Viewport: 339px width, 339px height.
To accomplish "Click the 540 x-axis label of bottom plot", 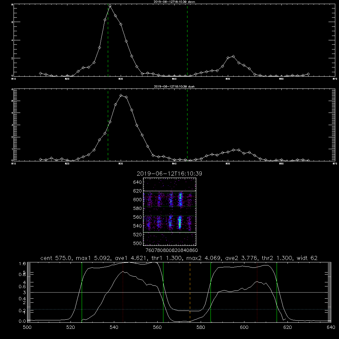I will 114,327.
